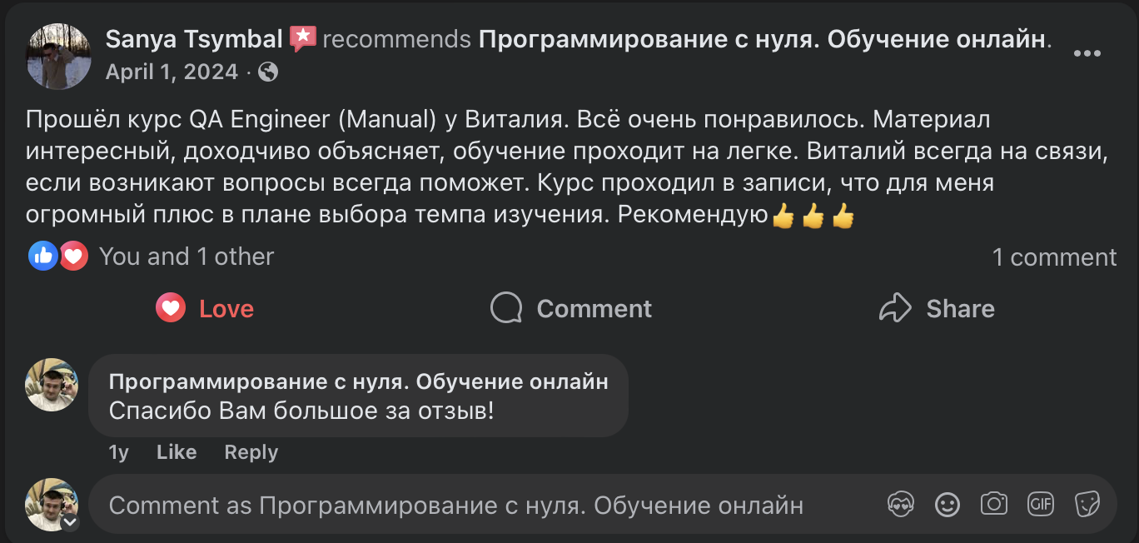The height and width of the screenshot is (543, 1139).
Task: Click the avatar sticker icon
Action: (901, 504)
